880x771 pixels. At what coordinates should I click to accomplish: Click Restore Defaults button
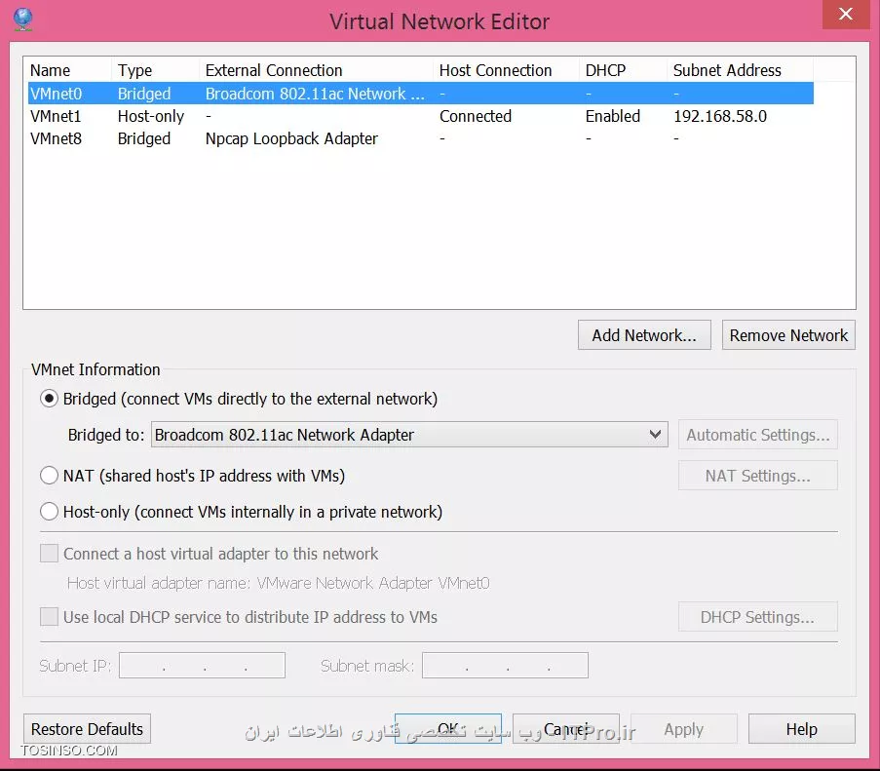(87, 729)
